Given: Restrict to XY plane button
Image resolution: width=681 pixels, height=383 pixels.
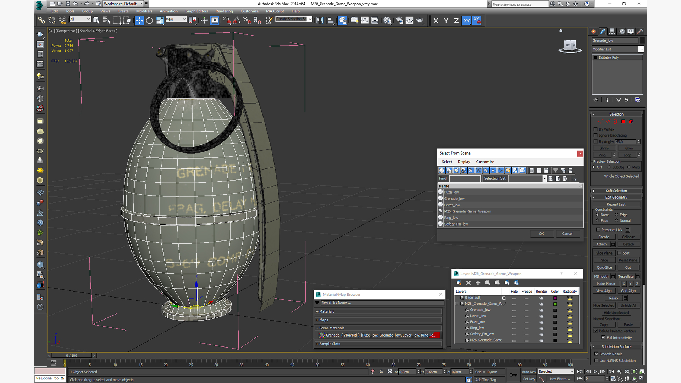Looking at the screenshot, I should 466,21.
